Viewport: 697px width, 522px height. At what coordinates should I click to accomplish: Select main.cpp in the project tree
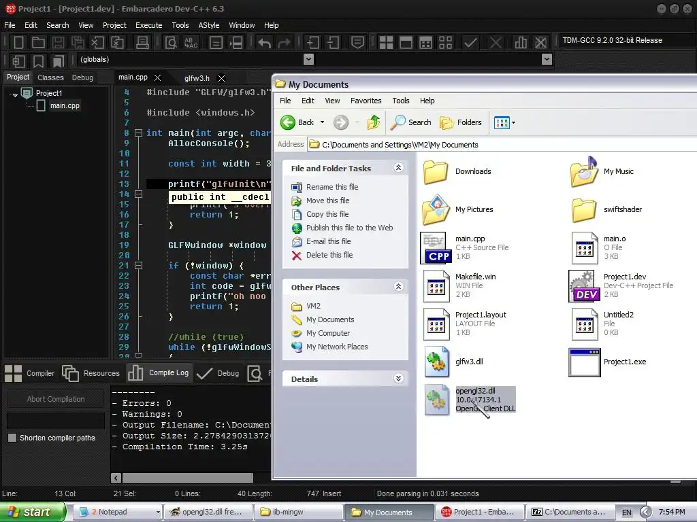65,105
